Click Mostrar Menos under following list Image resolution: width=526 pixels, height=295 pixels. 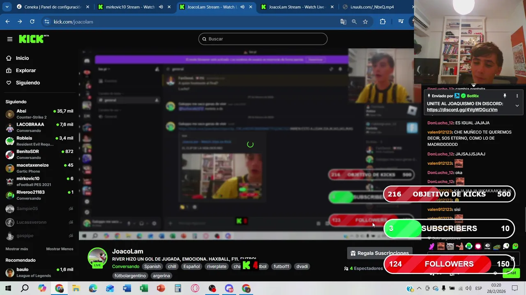click(x=60, y=249)
